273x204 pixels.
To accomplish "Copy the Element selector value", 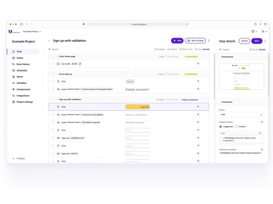I will [262, 122].
